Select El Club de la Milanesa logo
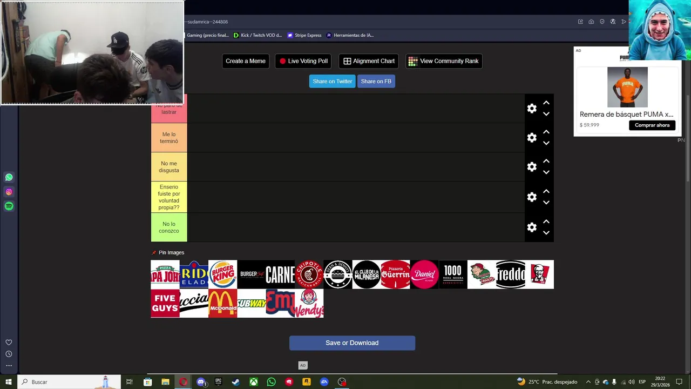This screenshot has height=389, width=691. point(367,274)
